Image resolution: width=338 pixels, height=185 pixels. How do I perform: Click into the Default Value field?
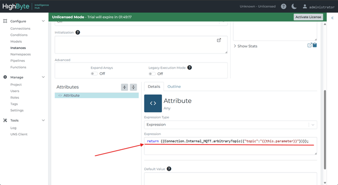231,178
